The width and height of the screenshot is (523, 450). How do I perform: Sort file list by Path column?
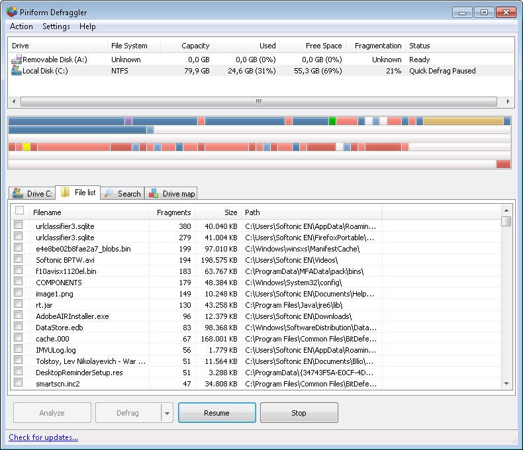tap(312, 212)
